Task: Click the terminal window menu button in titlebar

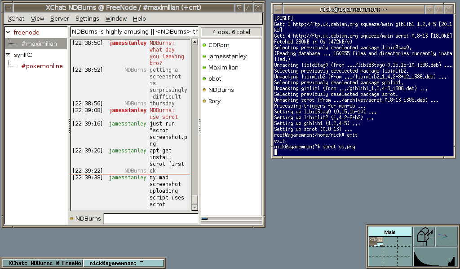Action: pos(279,9)
